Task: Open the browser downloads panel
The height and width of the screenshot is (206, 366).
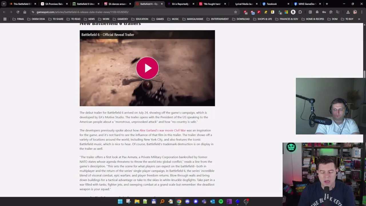Action: [x=348, y=12]
